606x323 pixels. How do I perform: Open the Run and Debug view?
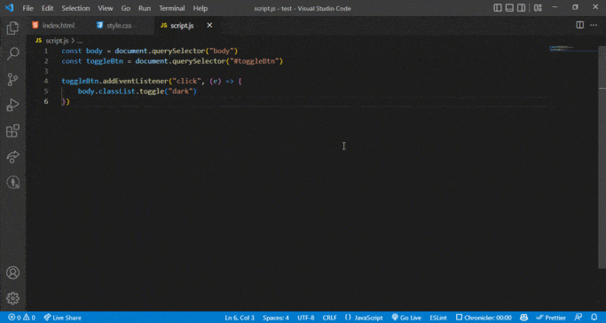click(12, 105)
